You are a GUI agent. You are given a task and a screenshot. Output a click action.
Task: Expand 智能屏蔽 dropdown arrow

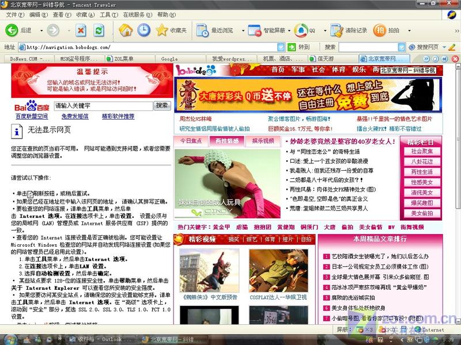click(289, 30)
